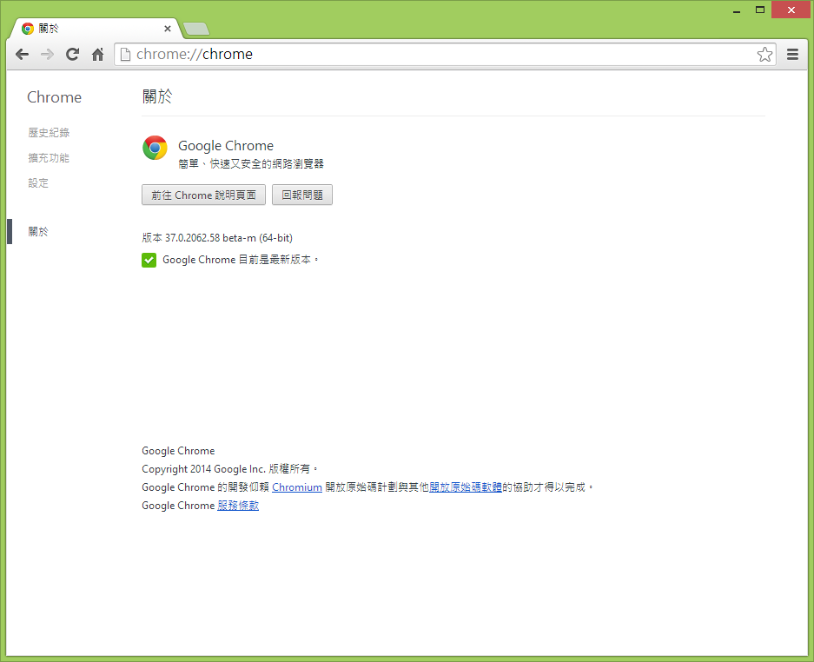Open the Chromium link

[297, 487]
